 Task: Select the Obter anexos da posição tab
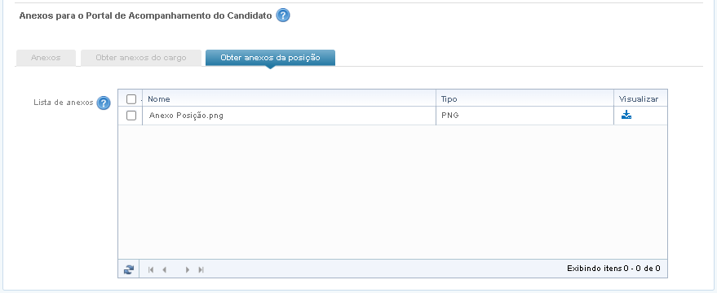(270, 58)
